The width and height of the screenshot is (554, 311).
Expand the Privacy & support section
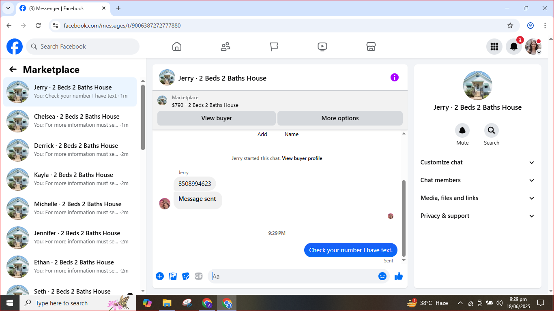[x=478, y=216]
